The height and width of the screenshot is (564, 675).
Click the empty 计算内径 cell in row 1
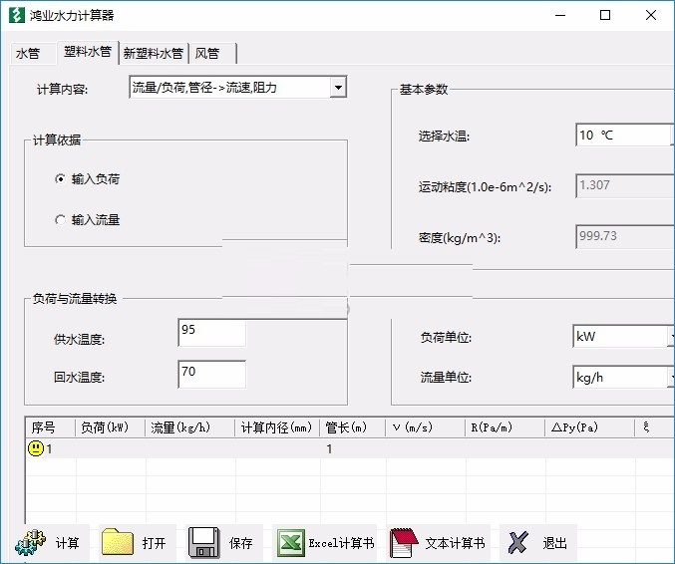[x=277, y=448]
